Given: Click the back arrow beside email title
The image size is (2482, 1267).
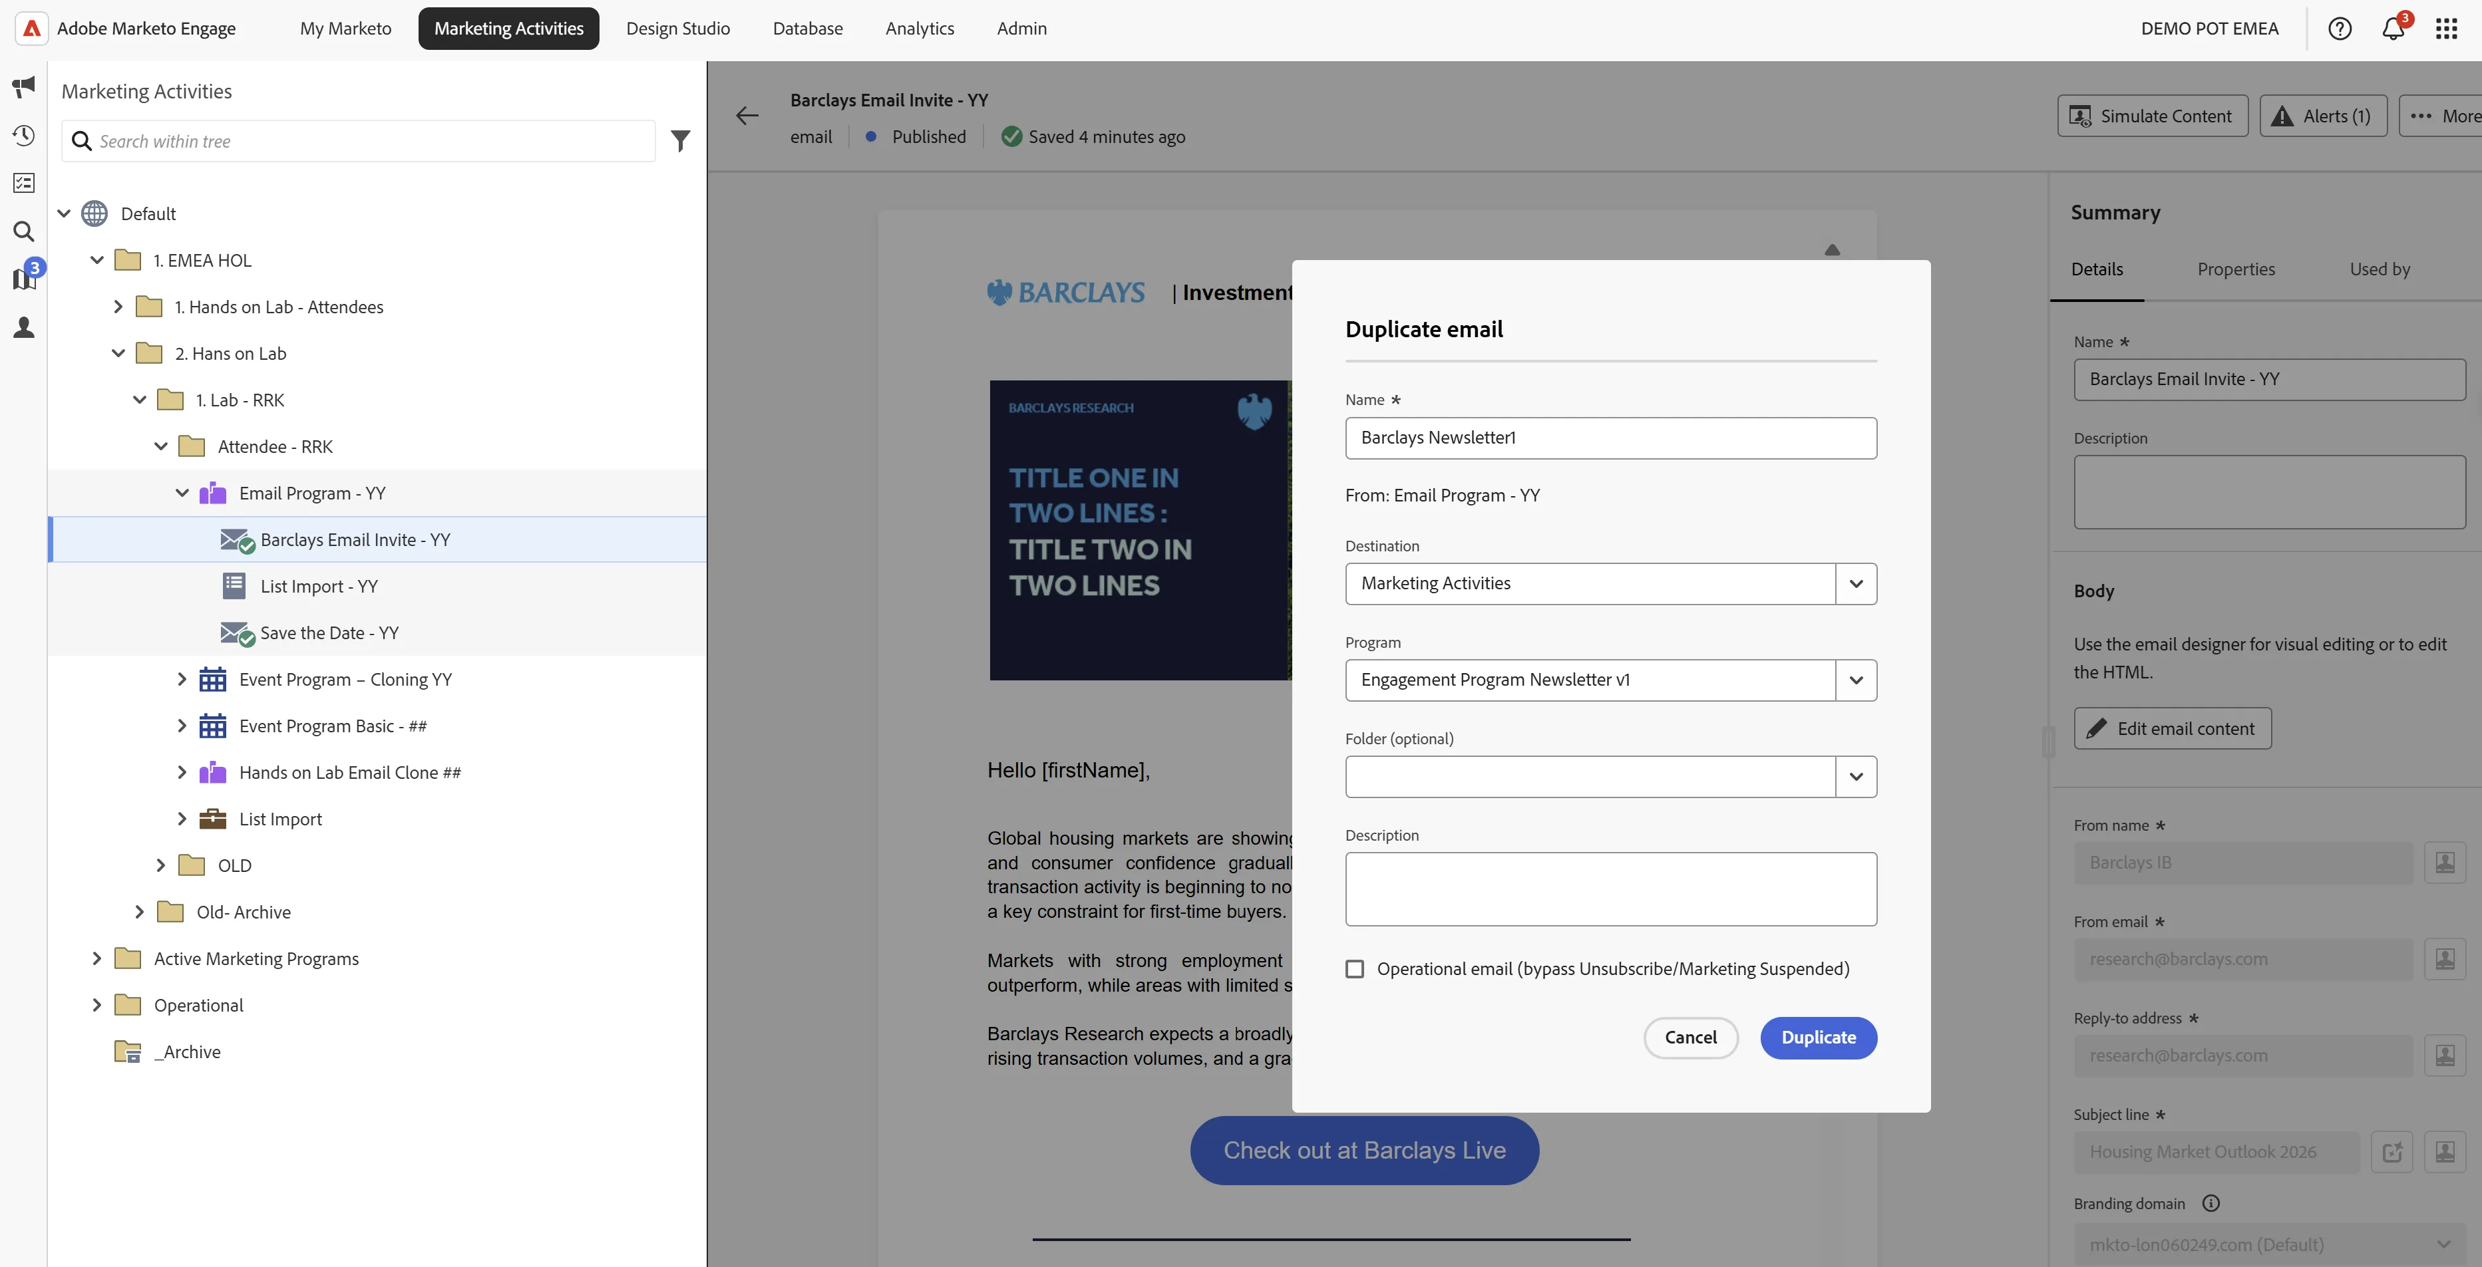Looking at the screenshot, I should coord(747,116).
